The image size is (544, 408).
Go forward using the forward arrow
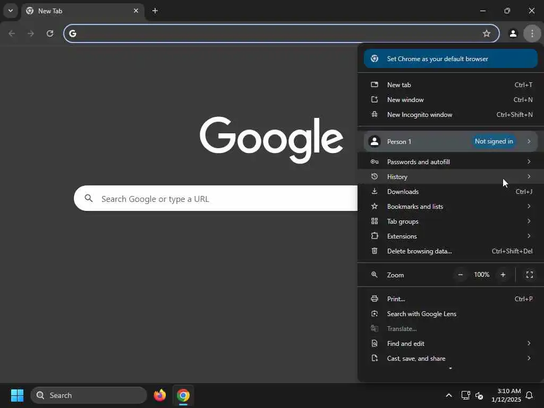(x=31, y=33)
